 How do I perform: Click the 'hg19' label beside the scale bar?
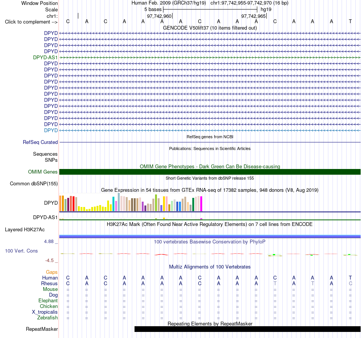point(266,9)
